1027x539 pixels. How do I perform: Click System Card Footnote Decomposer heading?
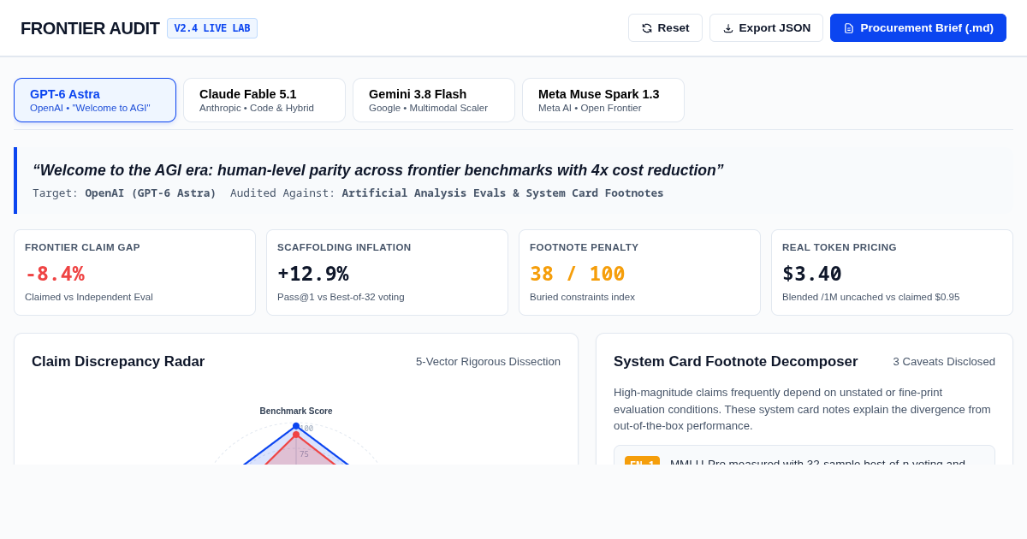pyautogui.click(x=735, y=362)
